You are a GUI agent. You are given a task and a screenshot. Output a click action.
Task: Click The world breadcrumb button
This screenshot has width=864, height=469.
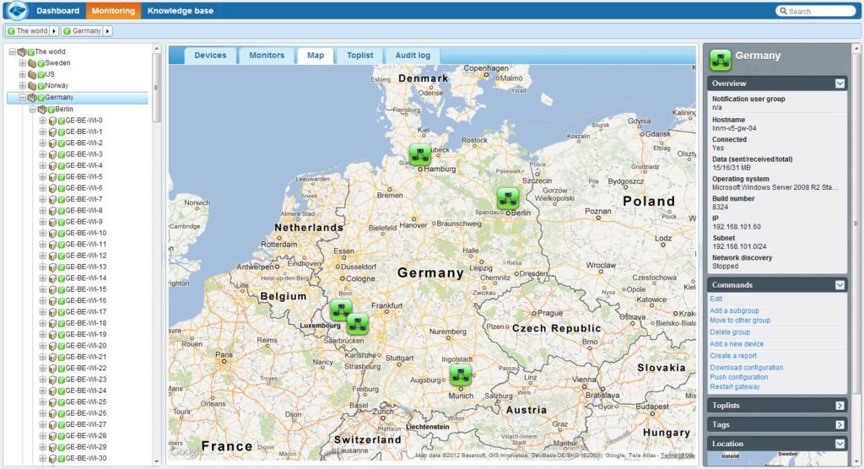pos(28,31)
